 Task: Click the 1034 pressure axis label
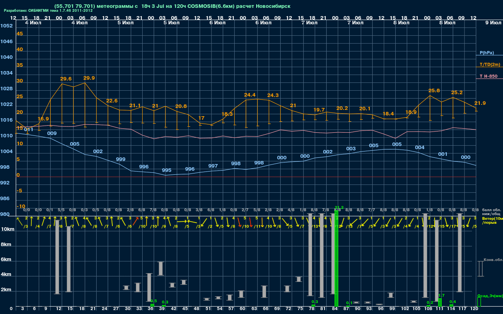(x=6, y=73)
